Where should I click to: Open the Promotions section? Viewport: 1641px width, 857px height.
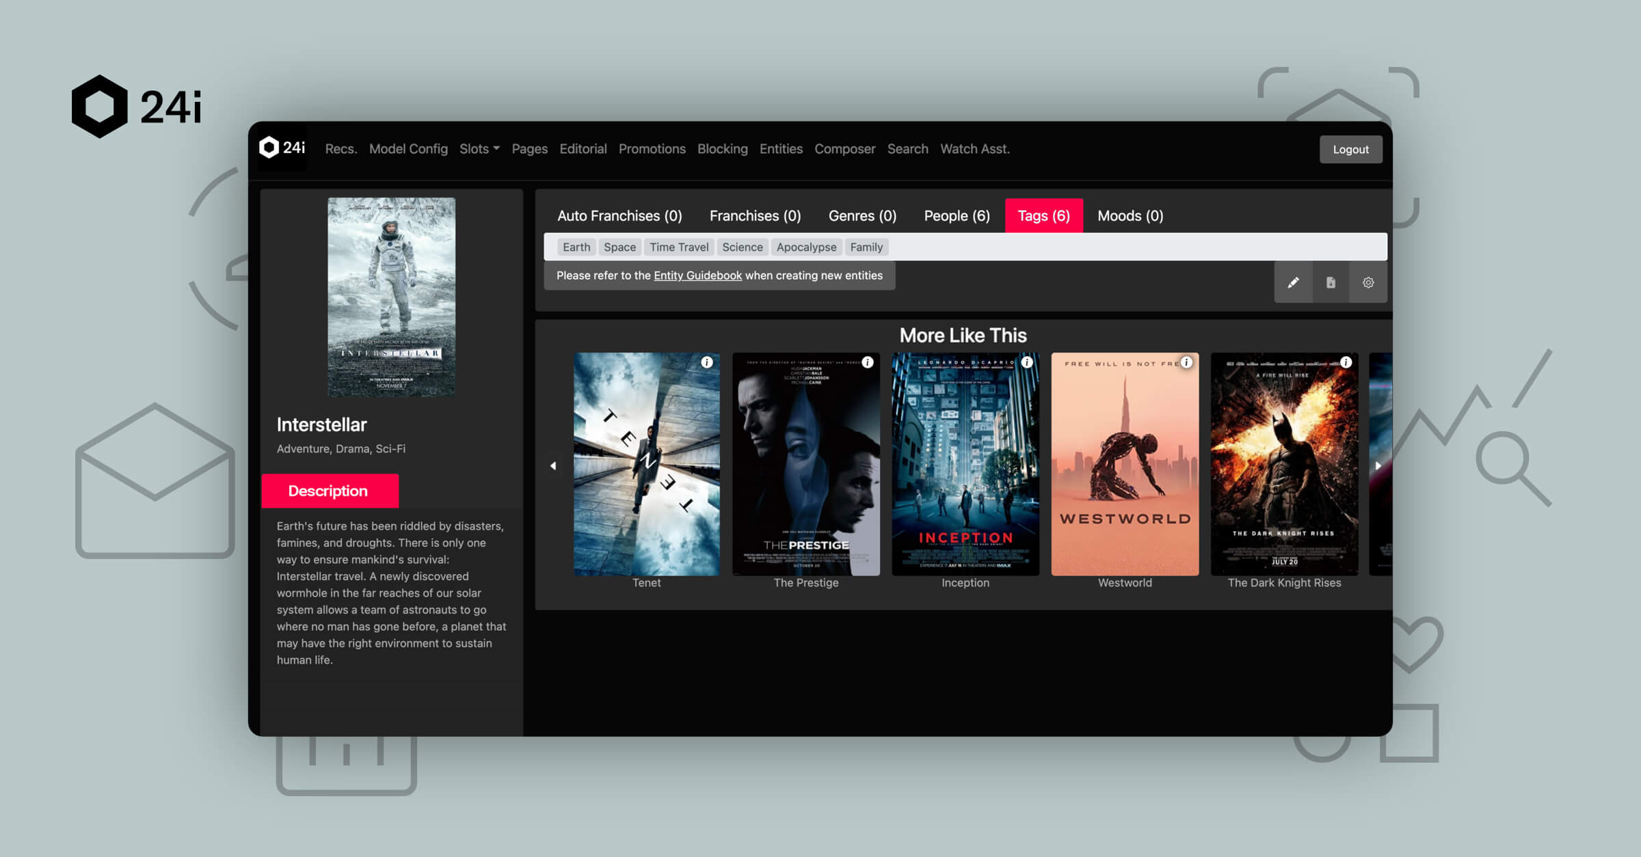tap(652, 149)
